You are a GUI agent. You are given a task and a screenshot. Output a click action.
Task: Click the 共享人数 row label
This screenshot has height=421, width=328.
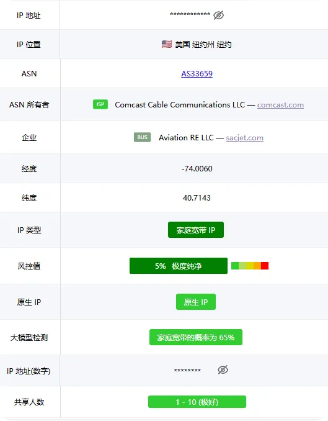(x=29, y=402)
